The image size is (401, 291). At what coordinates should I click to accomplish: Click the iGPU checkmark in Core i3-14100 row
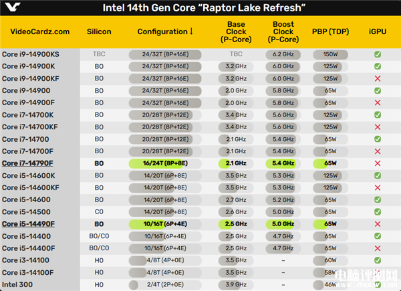(x=378, y=260)
